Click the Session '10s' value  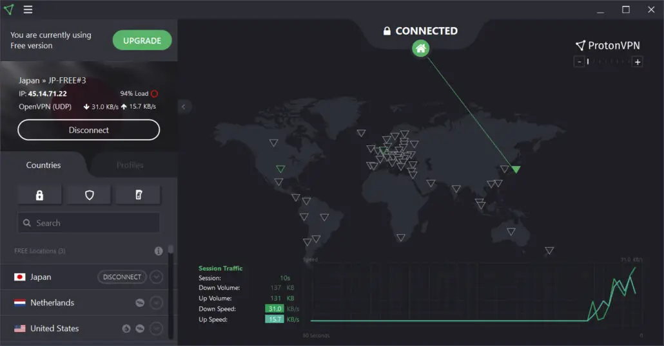pyautogui.click(x=285, y=278)
